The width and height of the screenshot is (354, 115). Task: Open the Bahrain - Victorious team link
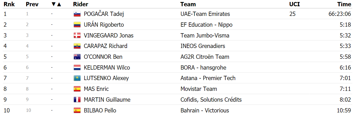click(205, 110)
